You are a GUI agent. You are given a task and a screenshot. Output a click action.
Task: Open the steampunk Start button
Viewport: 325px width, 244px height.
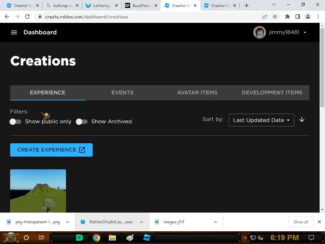(x=11, y=238)
